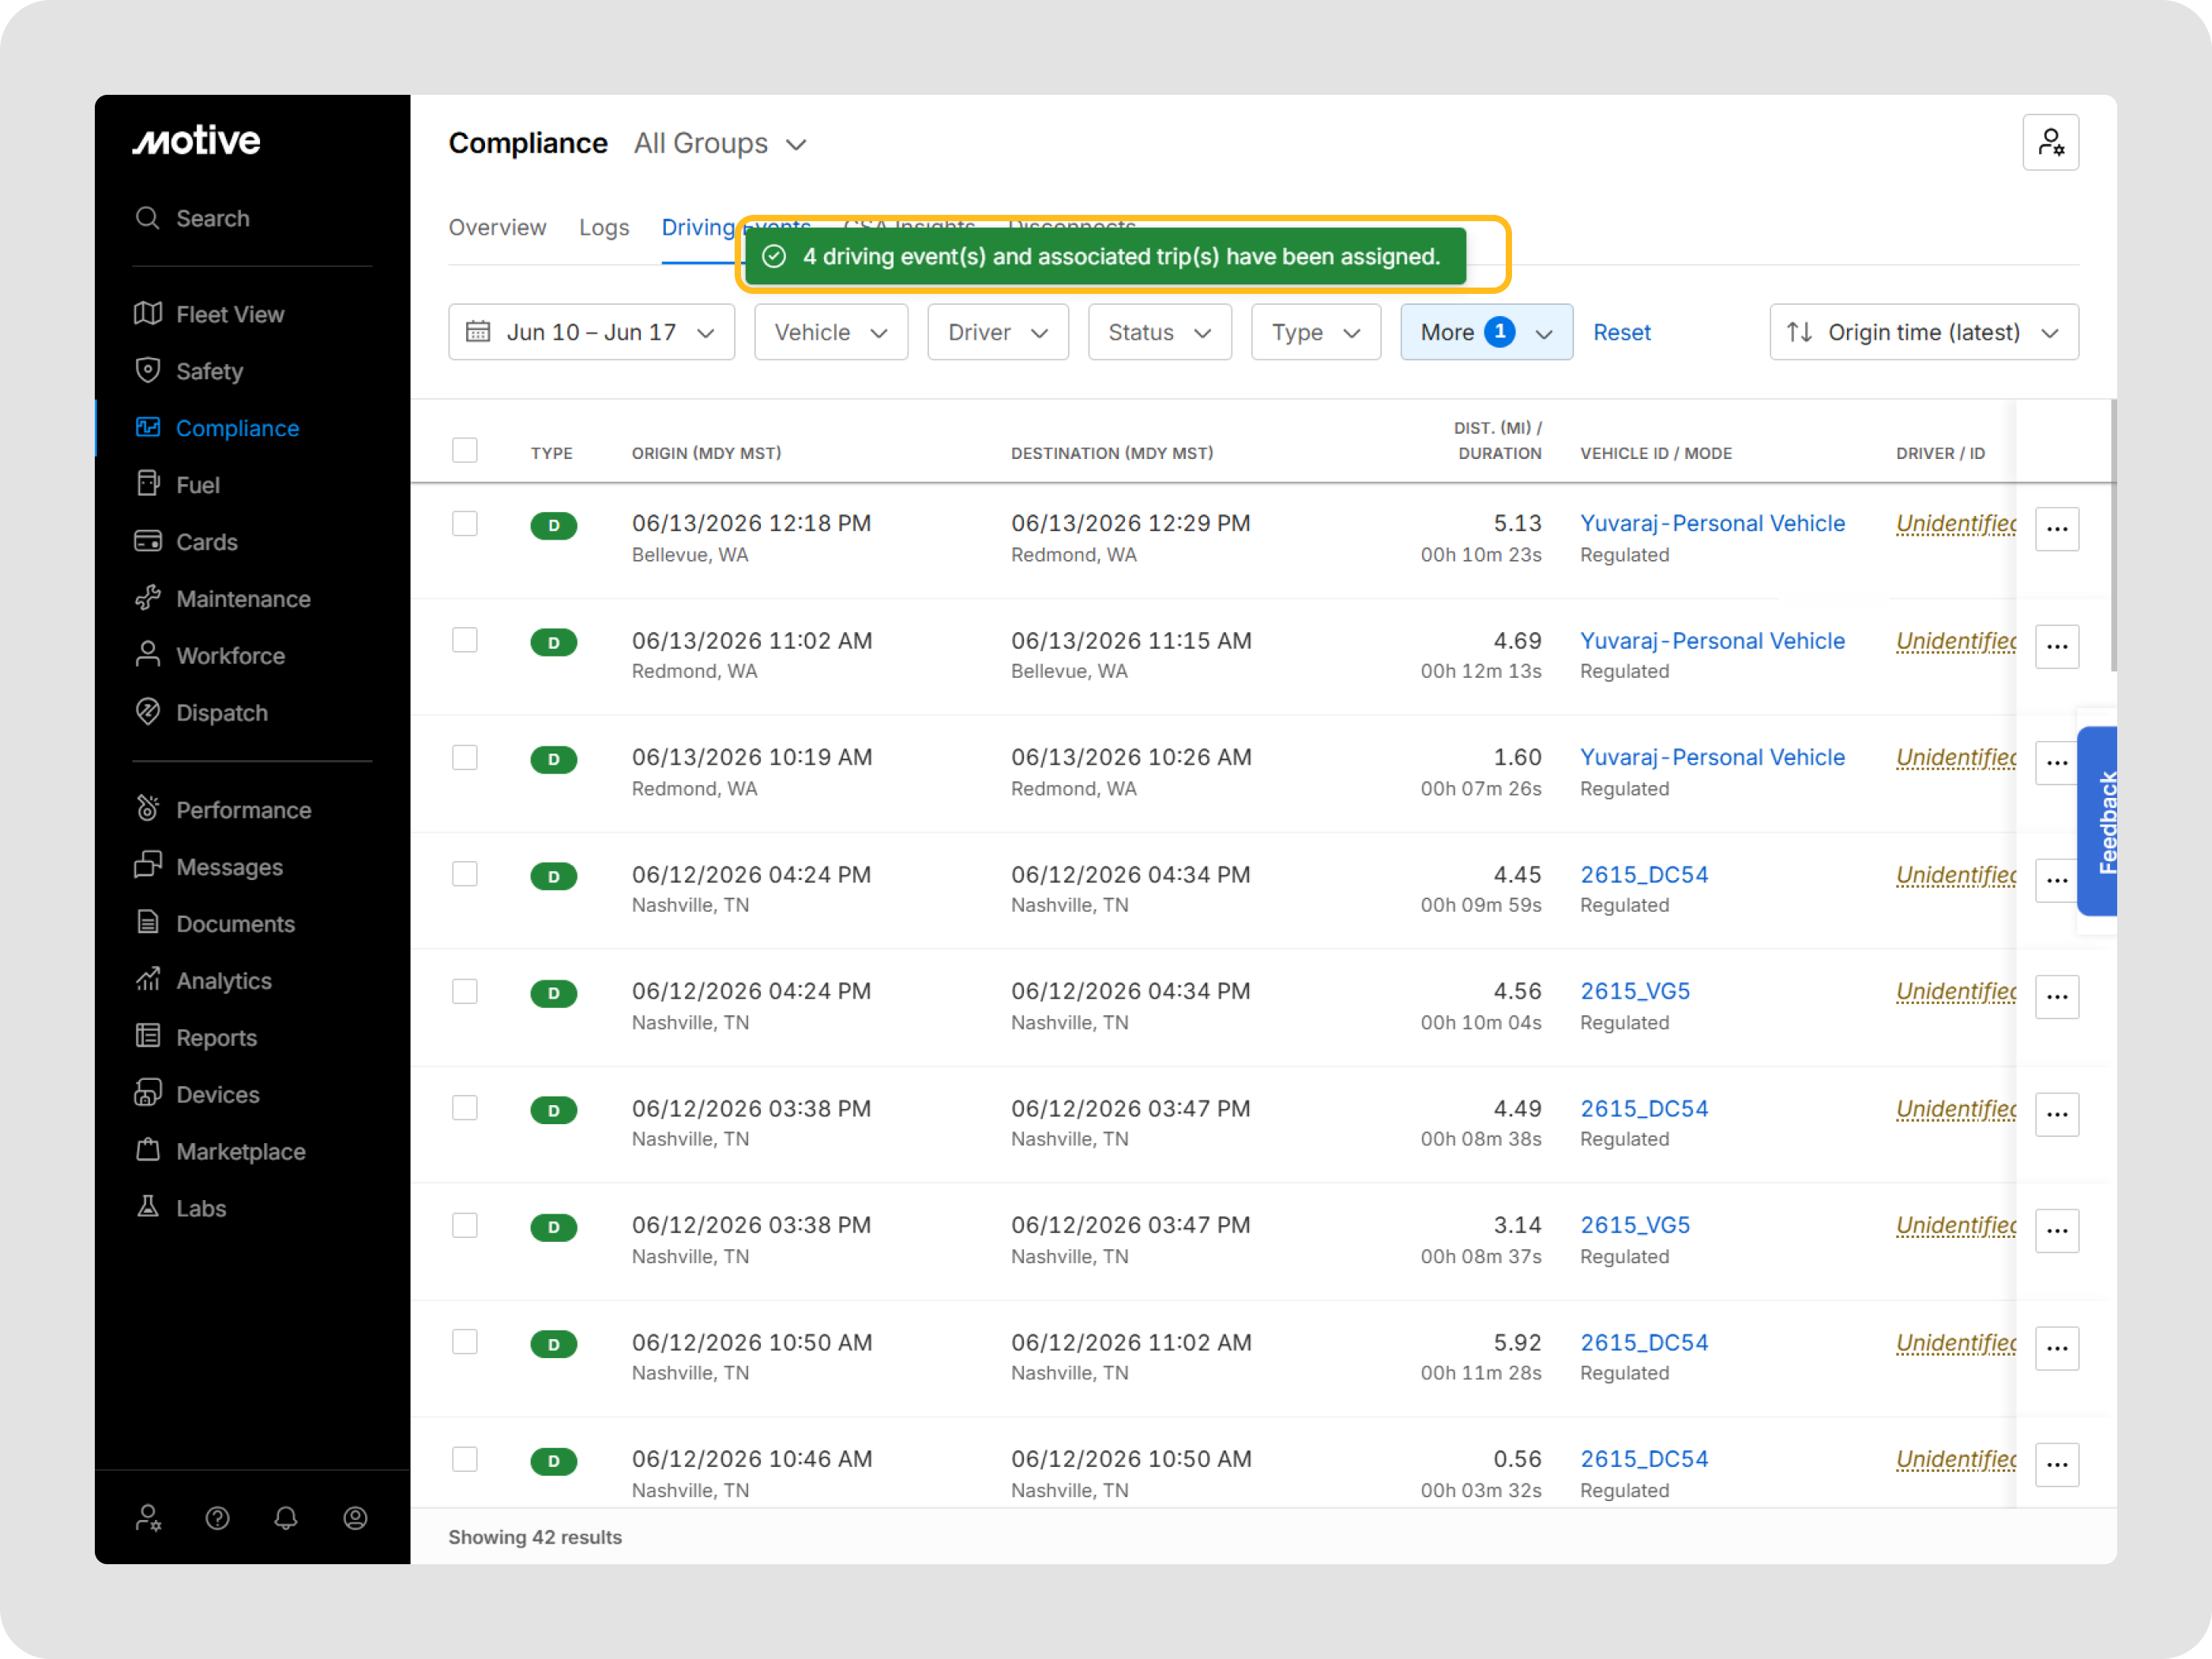Image resolution: width=2212 pixels, height=1659 pixels.
Task: Click the Reset filters link
Action: pyautogui.click(x=1621, y=332)
